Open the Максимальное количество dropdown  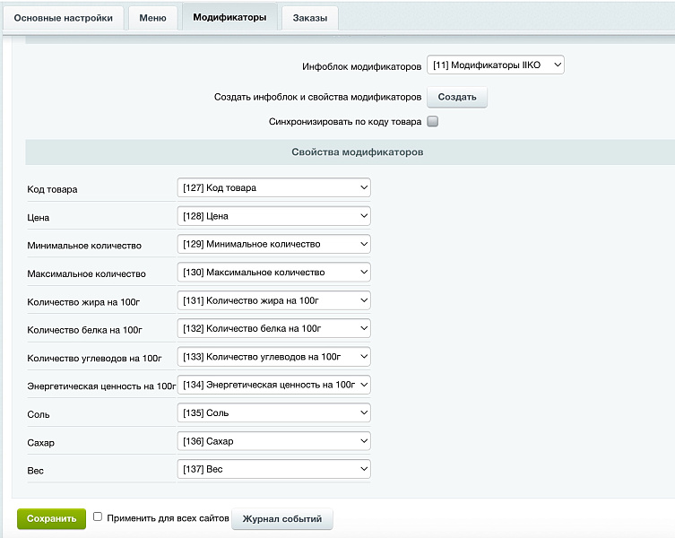(x=274, y=272)
